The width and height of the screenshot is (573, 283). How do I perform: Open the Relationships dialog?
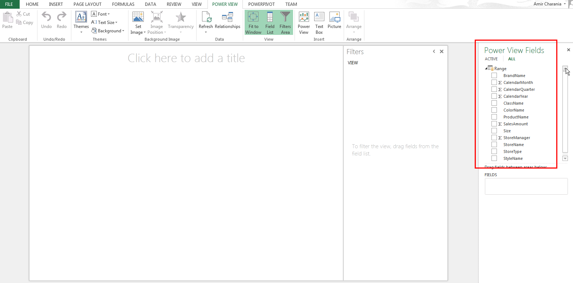(228, 20)
